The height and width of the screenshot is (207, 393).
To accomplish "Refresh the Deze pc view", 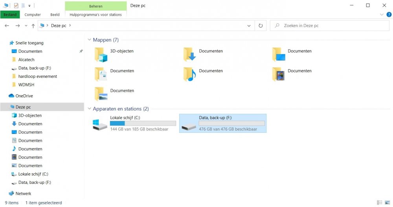I will click(x=261, y=26).
